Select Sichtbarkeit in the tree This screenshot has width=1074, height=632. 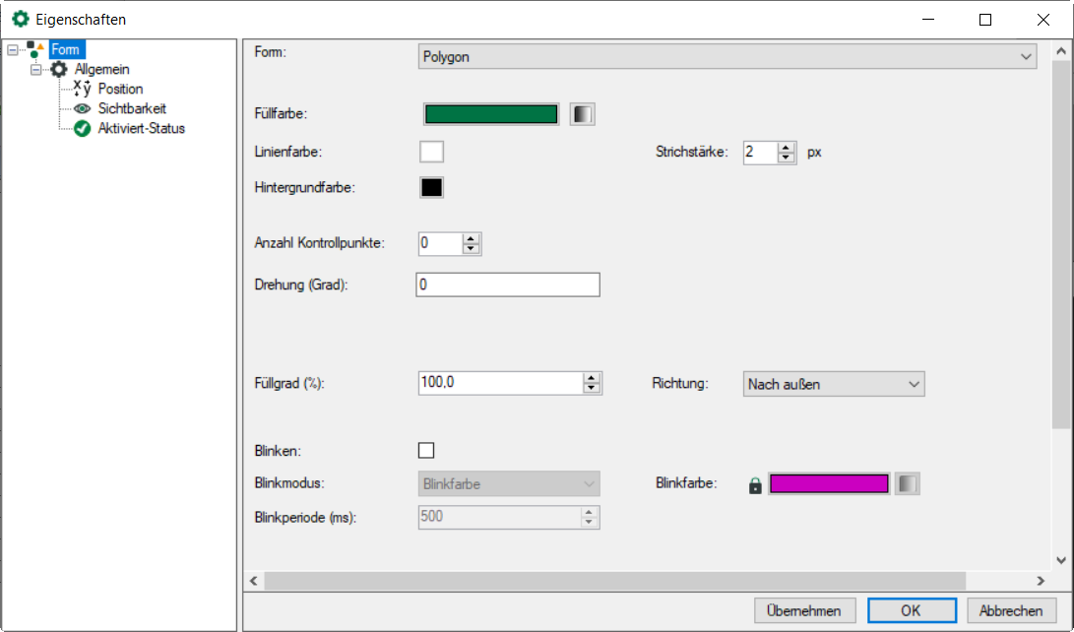coord(132,109)
